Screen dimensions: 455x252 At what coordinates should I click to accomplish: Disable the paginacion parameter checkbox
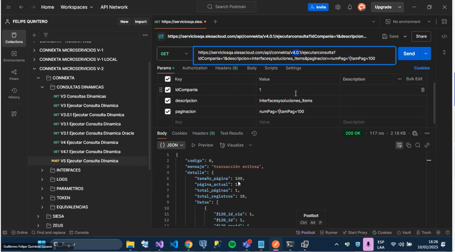click(168, 111)
